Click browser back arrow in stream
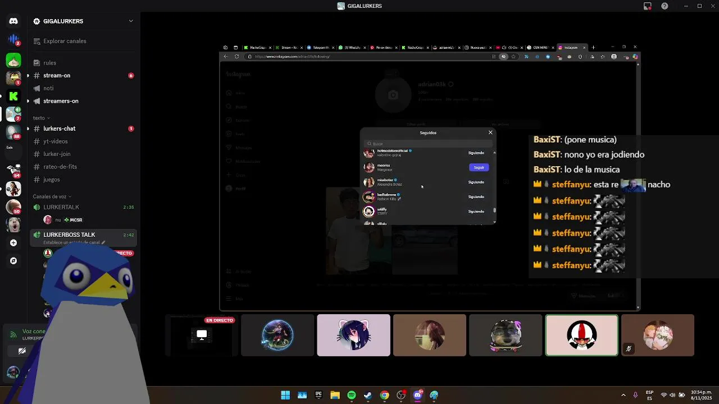This screenshot has width=719, height=404. tap(226, 56)
